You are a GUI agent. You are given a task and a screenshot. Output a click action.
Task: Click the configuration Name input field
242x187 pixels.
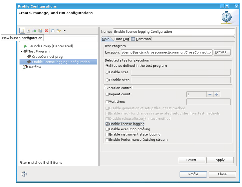click(174, 32)
